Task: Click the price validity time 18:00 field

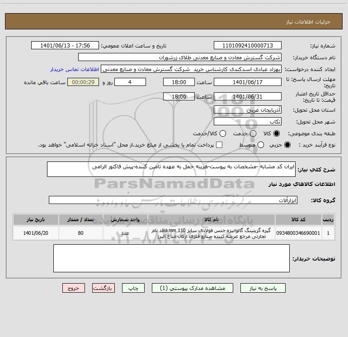Action: [x=179, y=97]
